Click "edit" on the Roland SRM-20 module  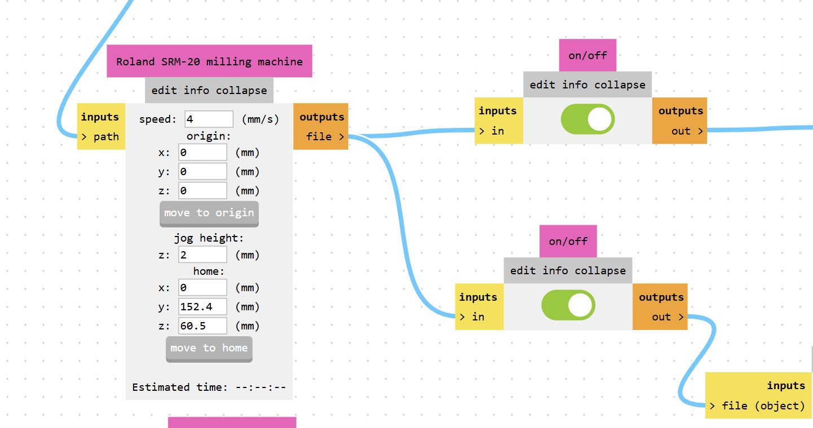point(164,90)
